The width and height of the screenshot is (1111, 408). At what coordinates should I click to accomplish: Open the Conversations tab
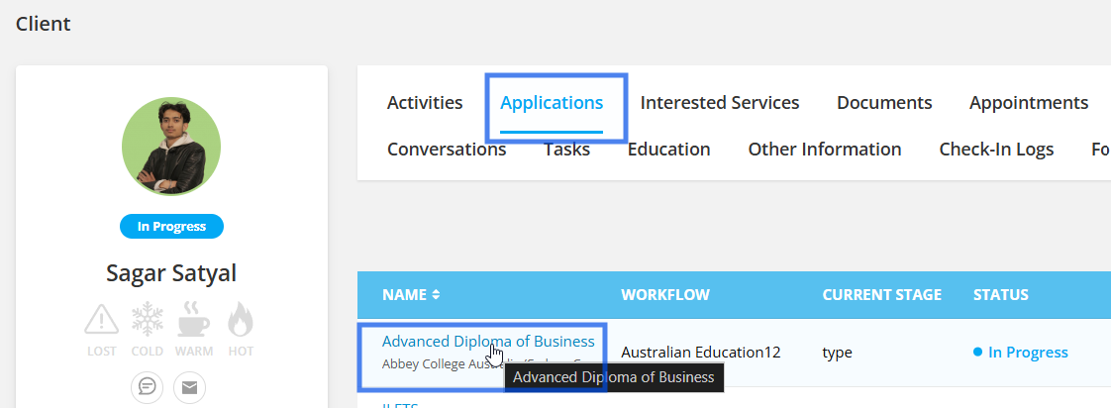(x=447, y=150)
